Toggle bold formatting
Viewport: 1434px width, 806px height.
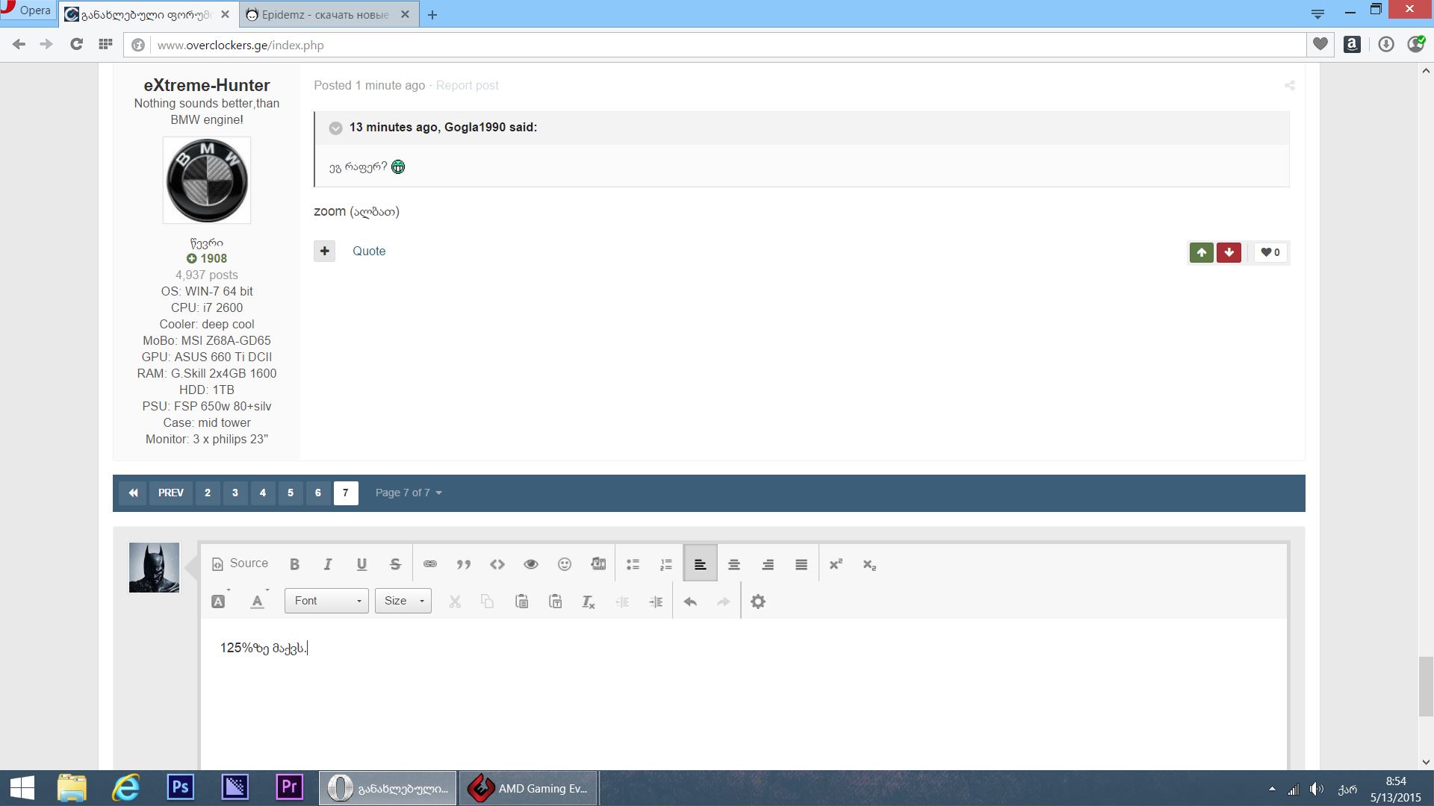click(294, 564)
